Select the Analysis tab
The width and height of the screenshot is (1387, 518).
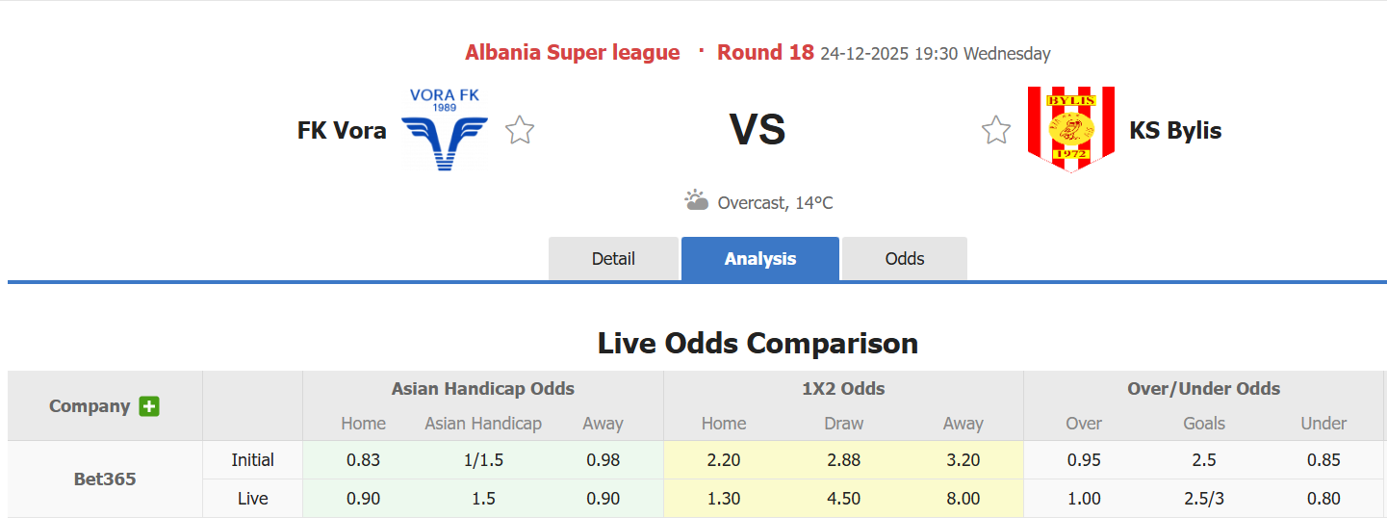[x=760, y=259]
